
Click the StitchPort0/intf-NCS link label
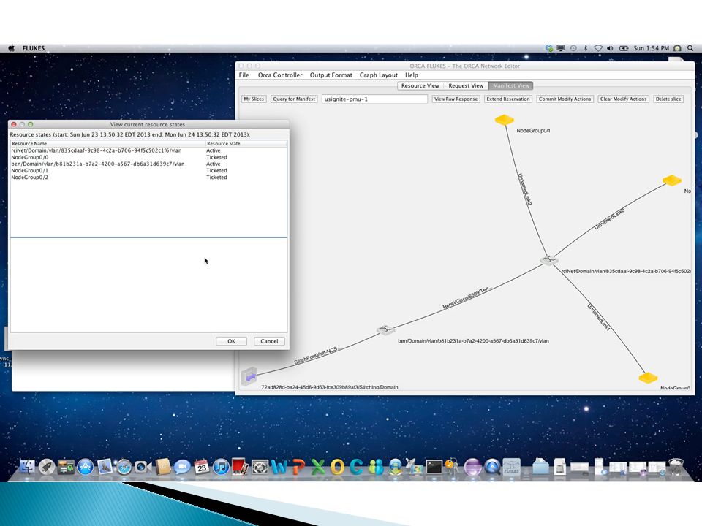coord(317,356)
